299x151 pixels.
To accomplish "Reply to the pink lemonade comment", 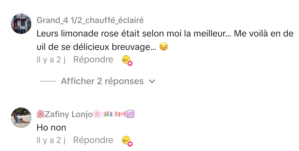I will pos(93,60).
